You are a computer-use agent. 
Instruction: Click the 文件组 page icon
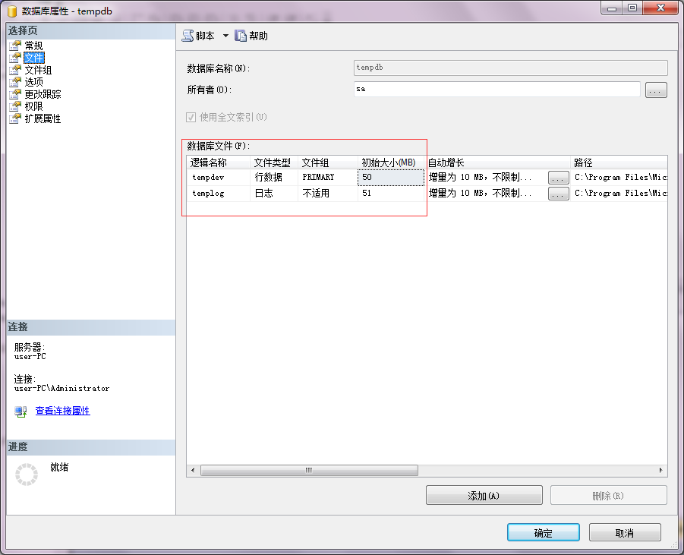point(15,70)
